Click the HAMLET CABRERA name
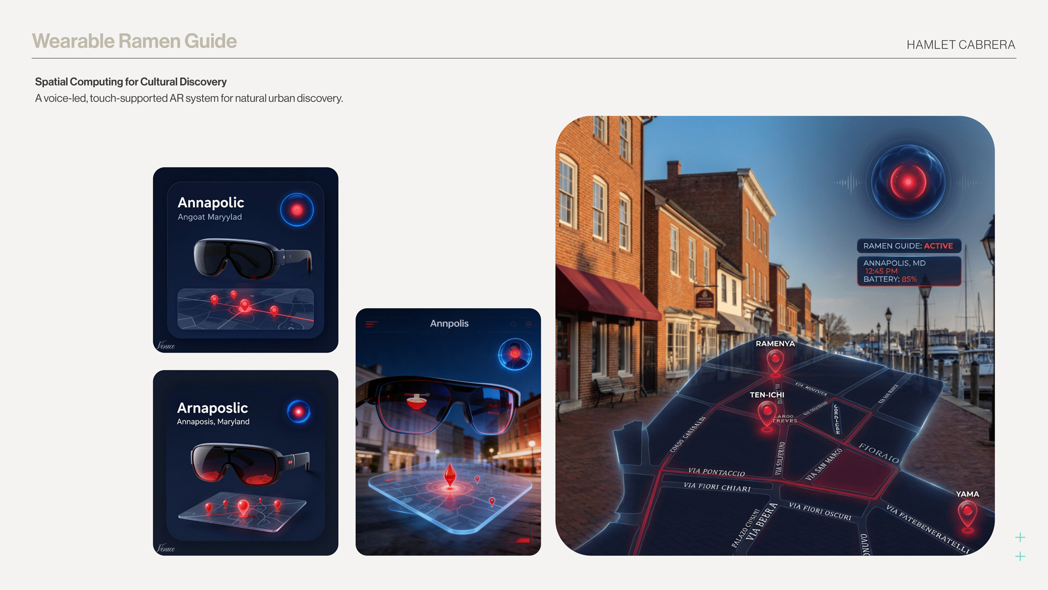 point(961,45)
